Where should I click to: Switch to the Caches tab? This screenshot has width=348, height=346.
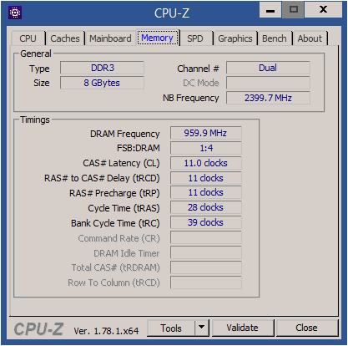(x=65, y=38)
